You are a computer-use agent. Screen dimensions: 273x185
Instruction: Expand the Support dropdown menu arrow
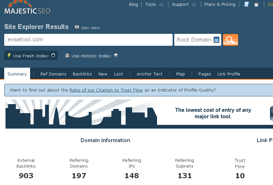pyautogui.click(x=194, y=5)
